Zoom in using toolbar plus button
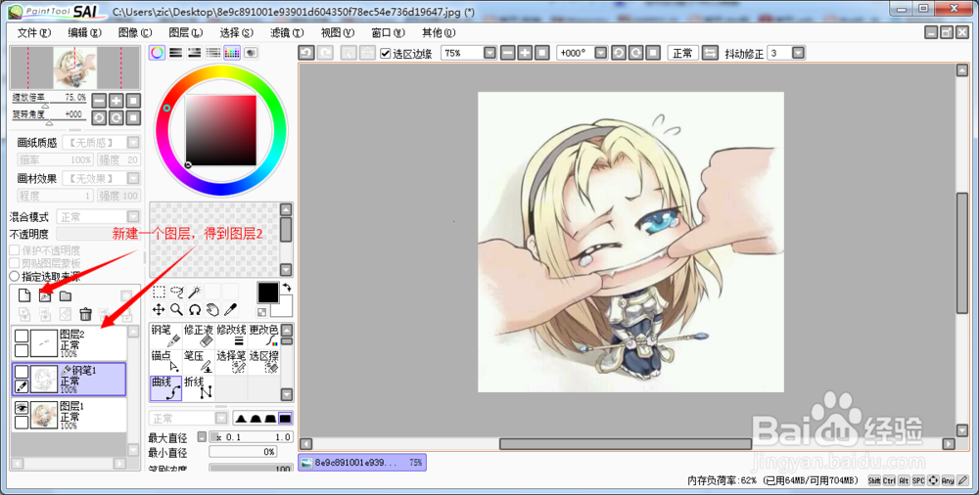Screen dimensions: 979x495 point(525,53)
